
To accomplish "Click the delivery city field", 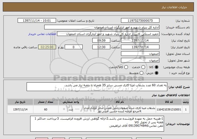I will [x=140, y=60].
